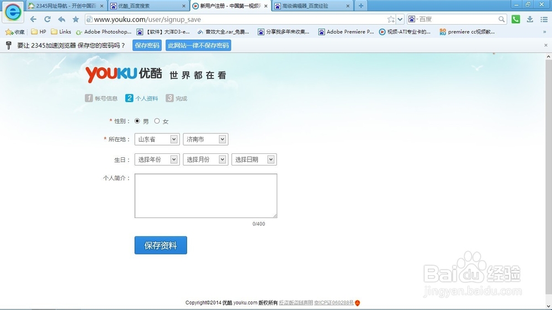Click into the 个人简介 text area
This screenshot has height=310, width=552.
point(205,196)
